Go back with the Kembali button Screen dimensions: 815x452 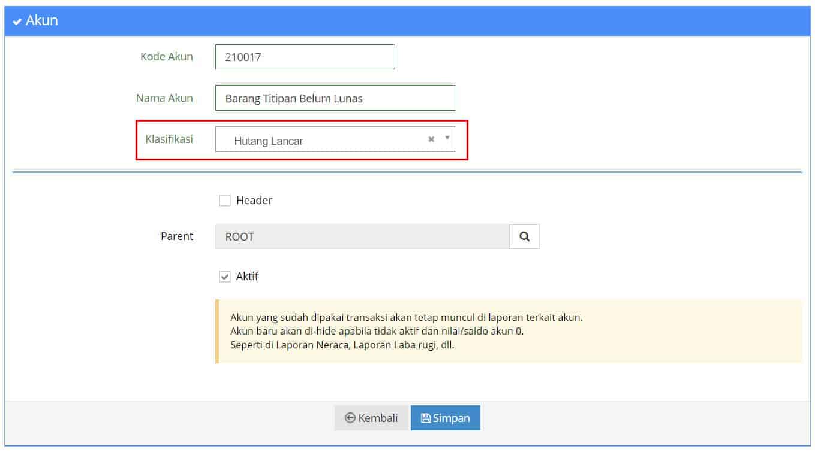371,418
